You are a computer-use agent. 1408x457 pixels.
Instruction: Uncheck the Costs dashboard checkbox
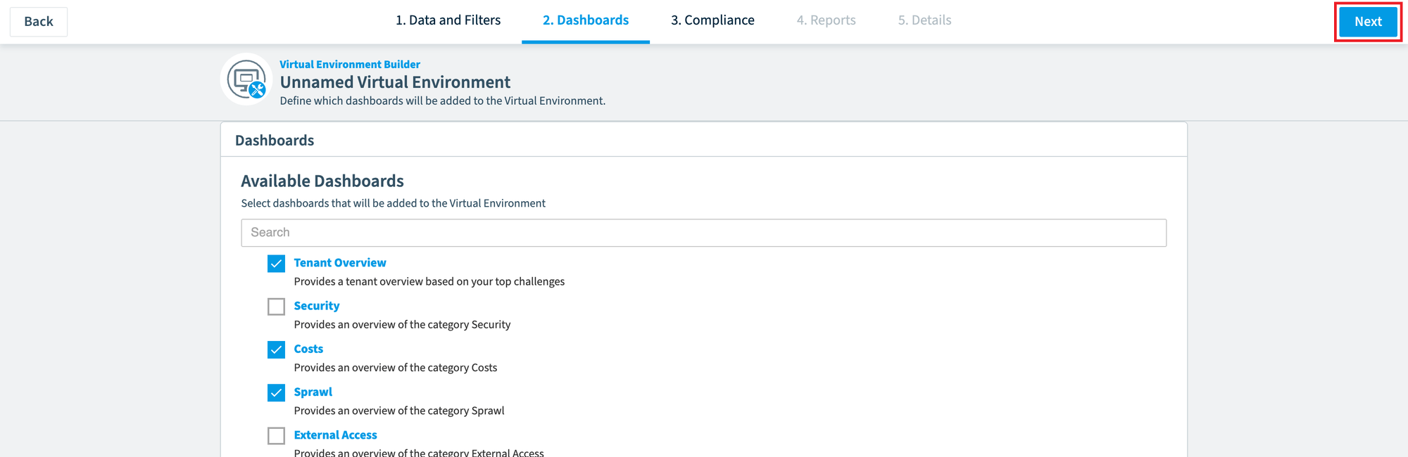pyautogui.click(x=276, y=349)
